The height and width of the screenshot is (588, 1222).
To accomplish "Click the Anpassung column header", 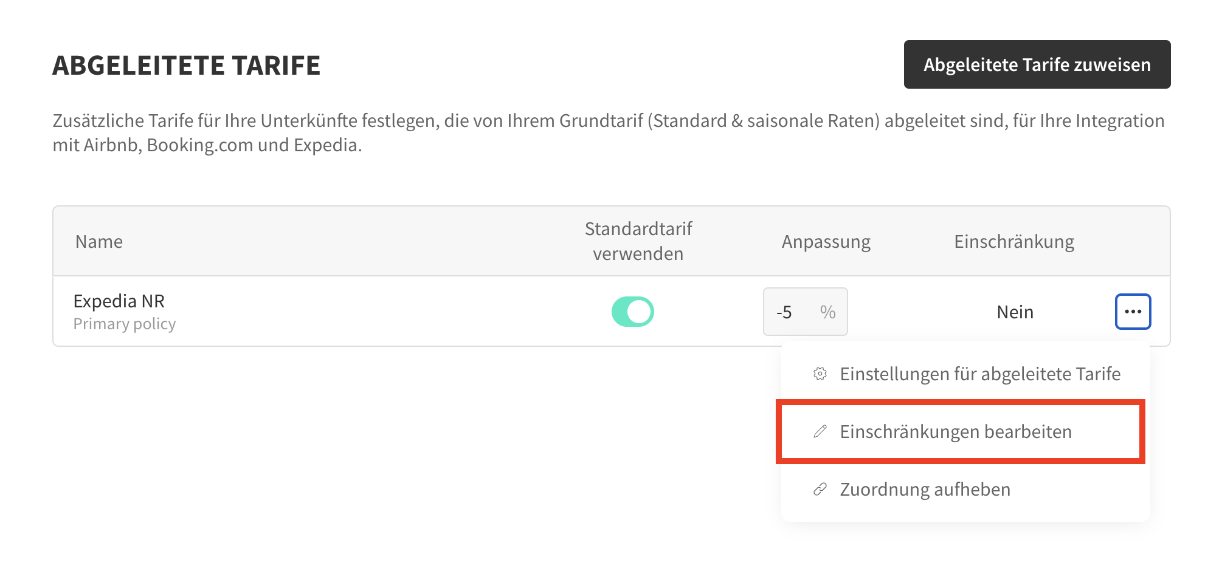I will [826, 241].
